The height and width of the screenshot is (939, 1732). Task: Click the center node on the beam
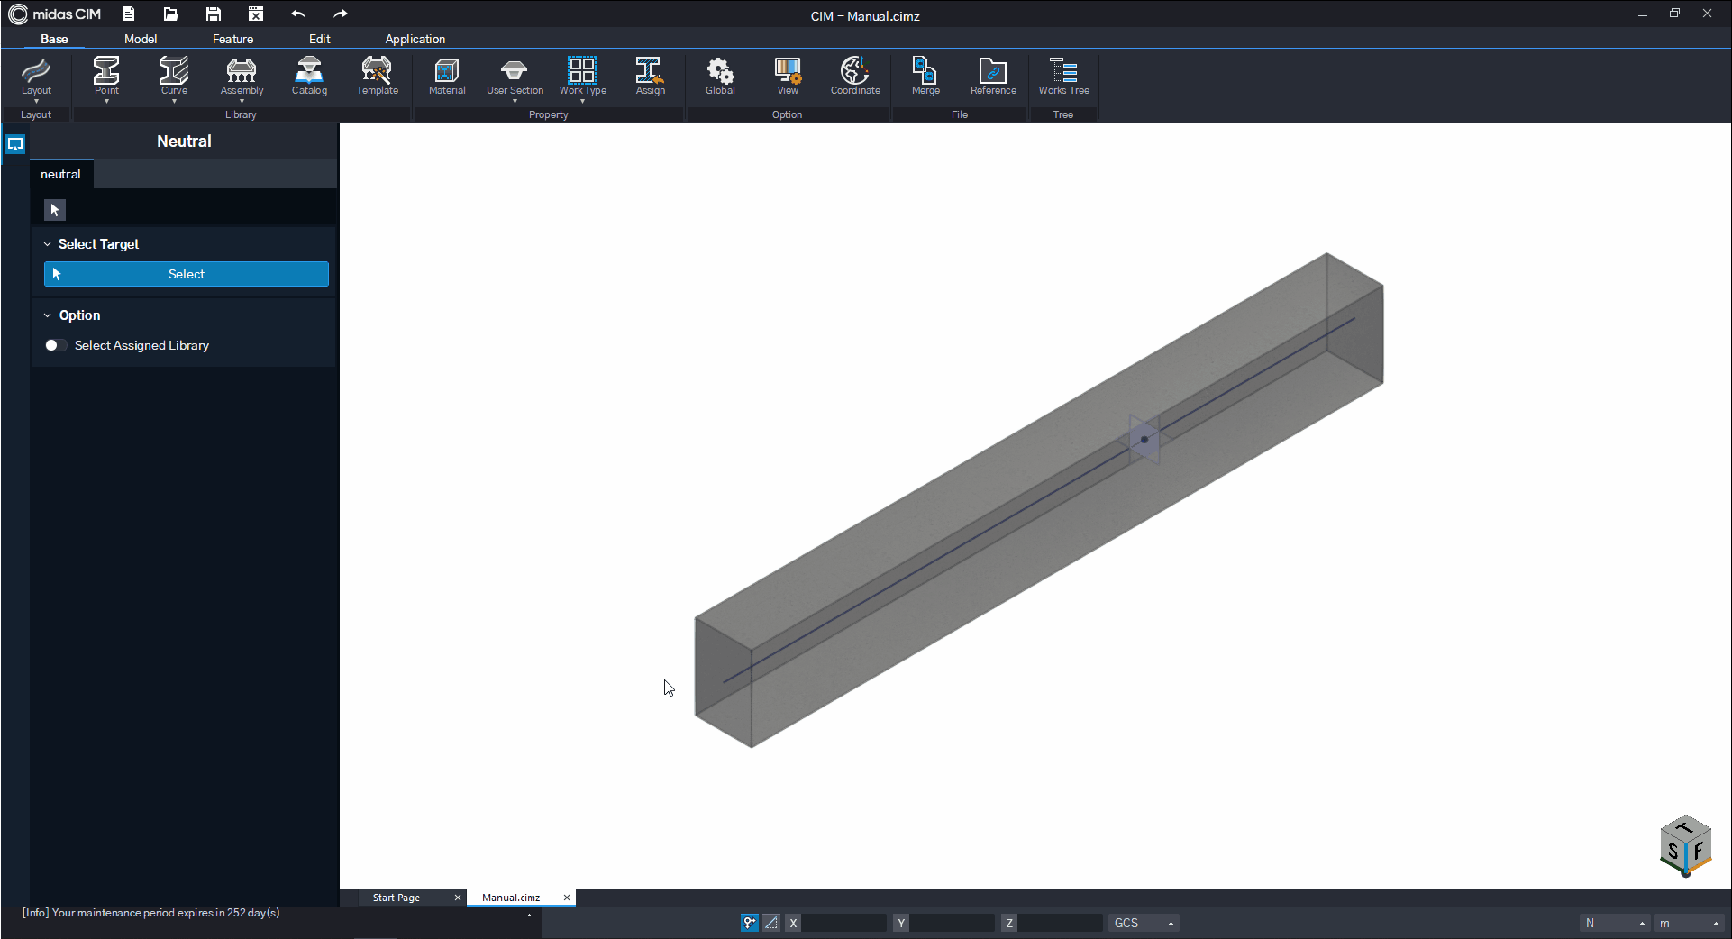click(x=1144, y=440)
